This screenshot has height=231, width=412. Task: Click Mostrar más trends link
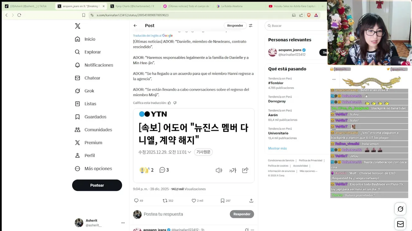click(x=277, y=148)
